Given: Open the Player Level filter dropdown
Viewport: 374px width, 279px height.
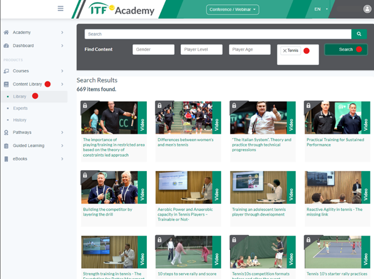Looking at the screenshot, I should tap(201, 49).
